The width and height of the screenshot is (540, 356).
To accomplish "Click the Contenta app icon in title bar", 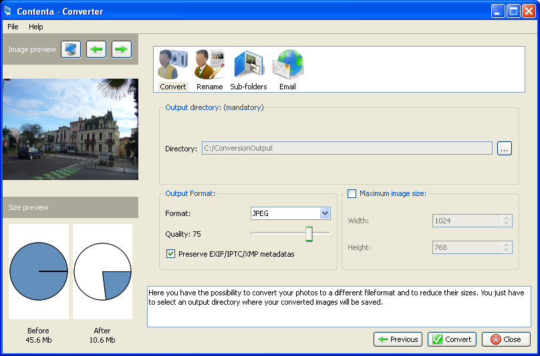I will (x=7, y=11).
